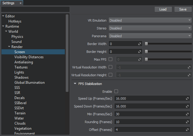Click the Min Frames/Sec drag-adjust icon
193x136 pixels.
[x=187, y=114]
